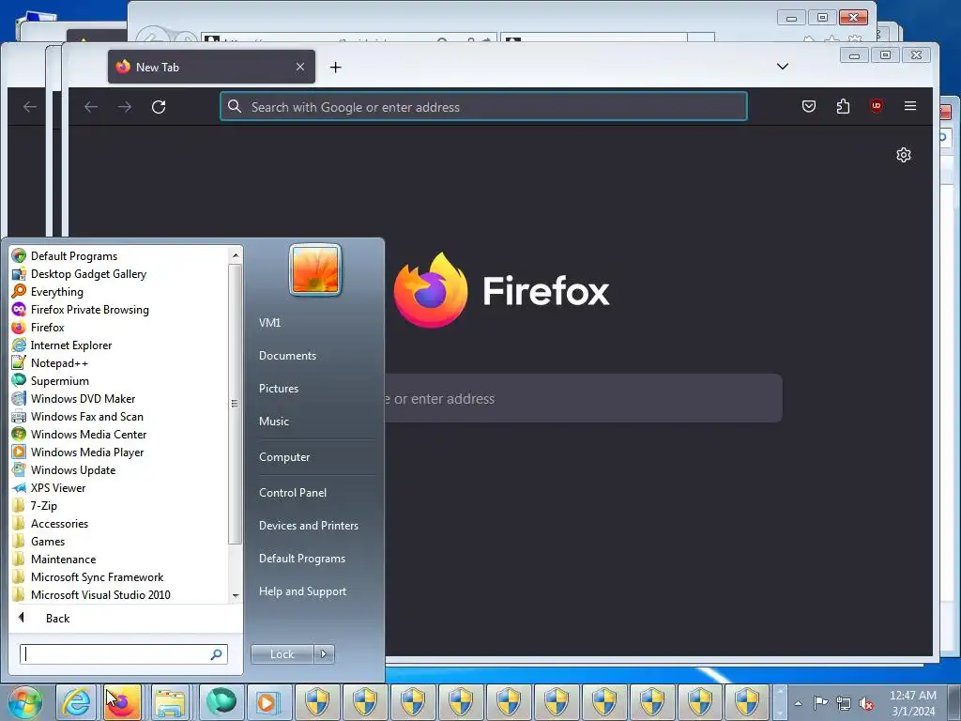Open Default Programs in right pane
The width and height of the screenshot is (961, 721).
302,559
